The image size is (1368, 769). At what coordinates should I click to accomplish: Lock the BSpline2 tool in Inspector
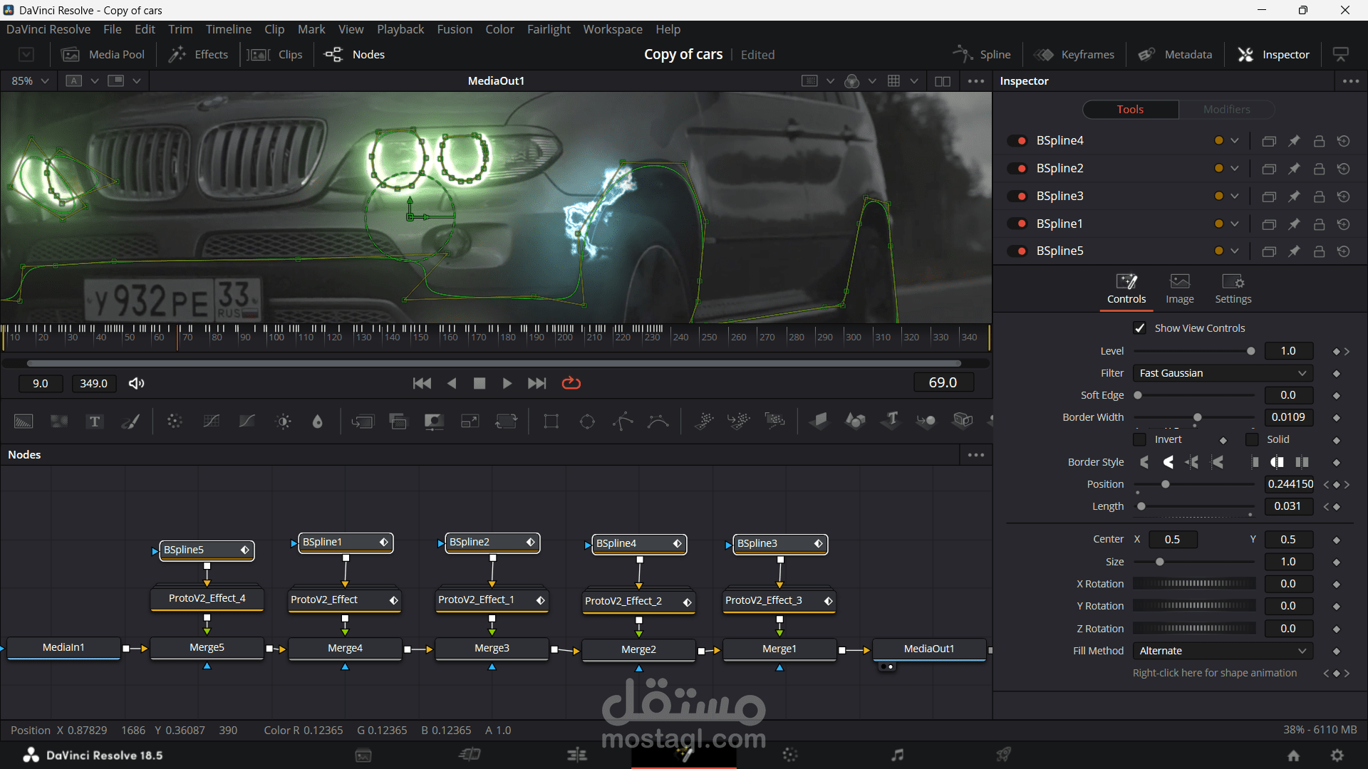(1319, 169)
